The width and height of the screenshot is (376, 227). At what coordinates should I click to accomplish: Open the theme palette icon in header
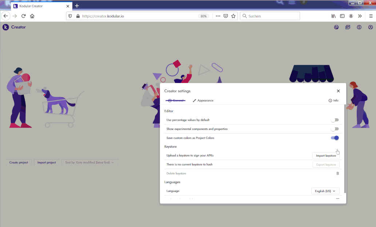336,27
